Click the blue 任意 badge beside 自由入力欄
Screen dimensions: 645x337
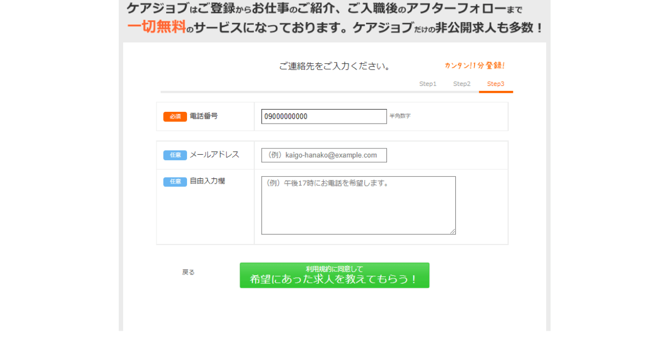tap(175, 182)
